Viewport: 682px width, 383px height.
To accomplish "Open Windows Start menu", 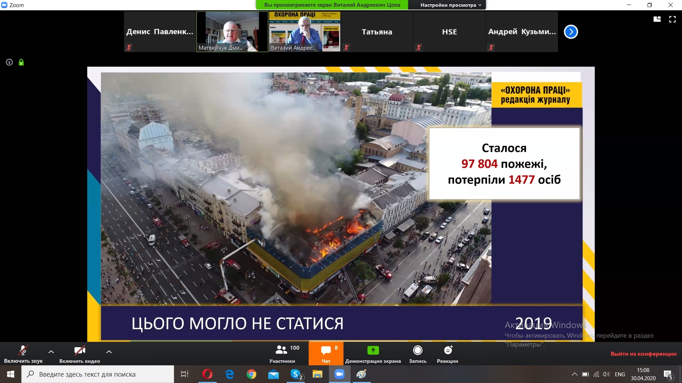I will tap(11, 374).
